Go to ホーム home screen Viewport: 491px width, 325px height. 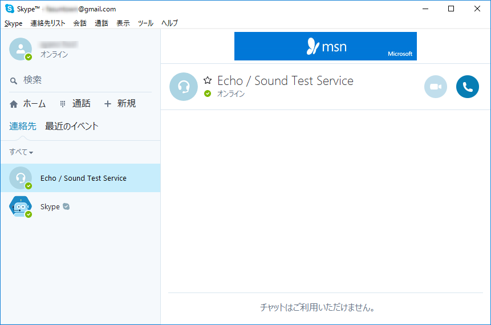(x=28, y=104)
